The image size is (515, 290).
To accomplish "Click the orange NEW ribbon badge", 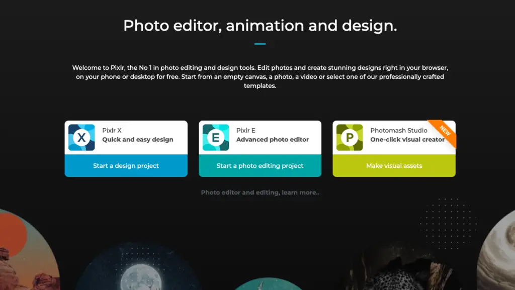I will click(x=444, y=132).
